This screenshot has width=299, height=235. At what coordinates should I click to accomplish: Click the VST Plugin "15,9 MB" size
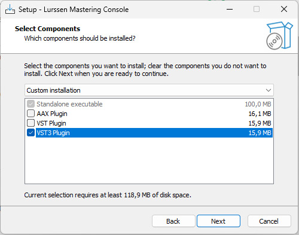[260, 123]
